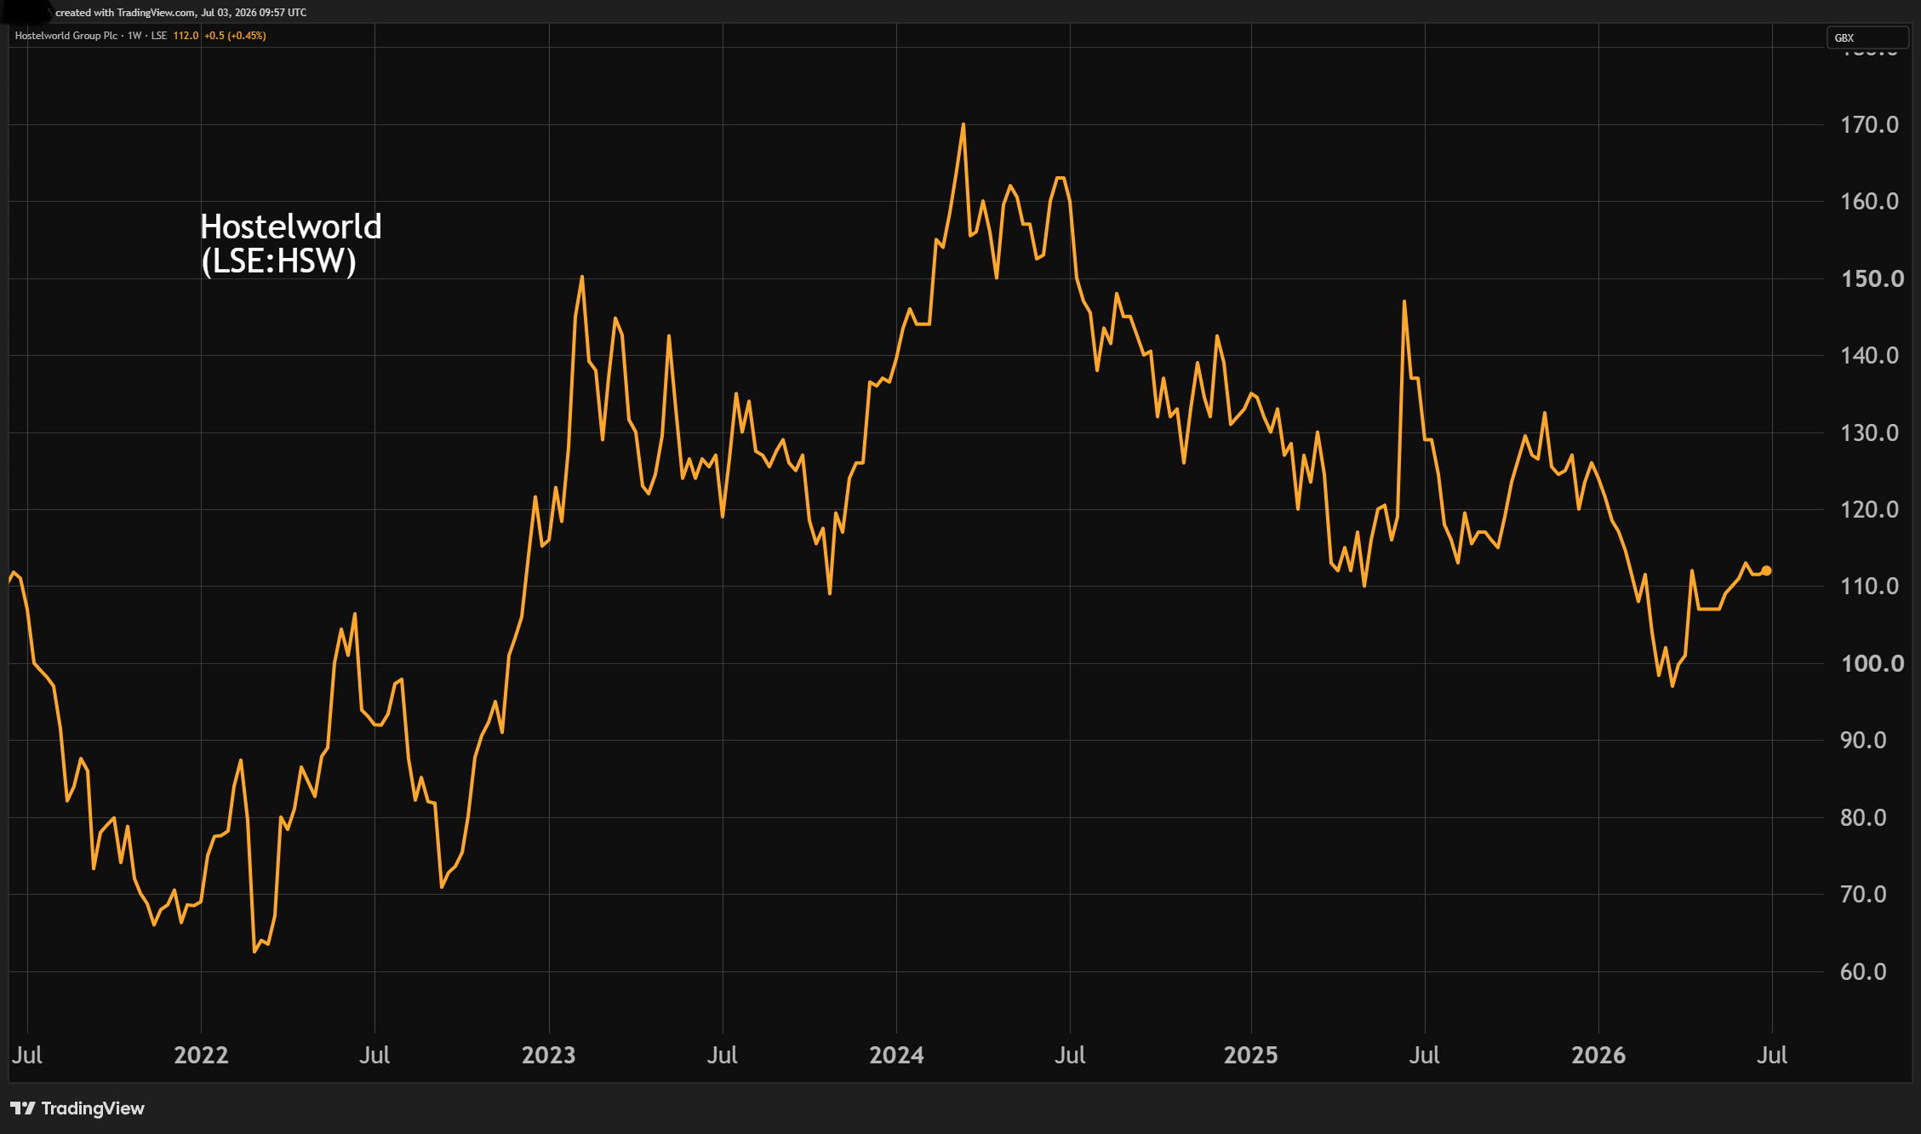Open the GBX currency selector

1867,37
